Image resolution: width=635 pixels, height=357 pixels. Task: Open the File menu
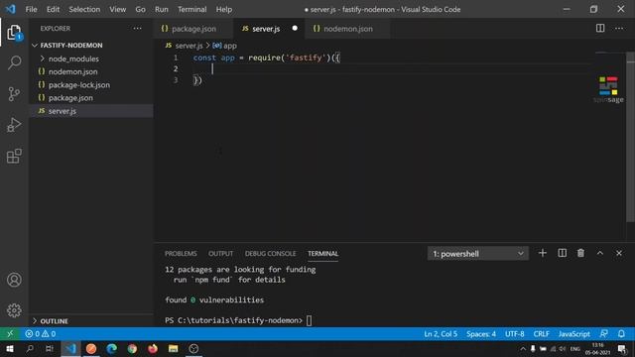(x=31, y=9)
